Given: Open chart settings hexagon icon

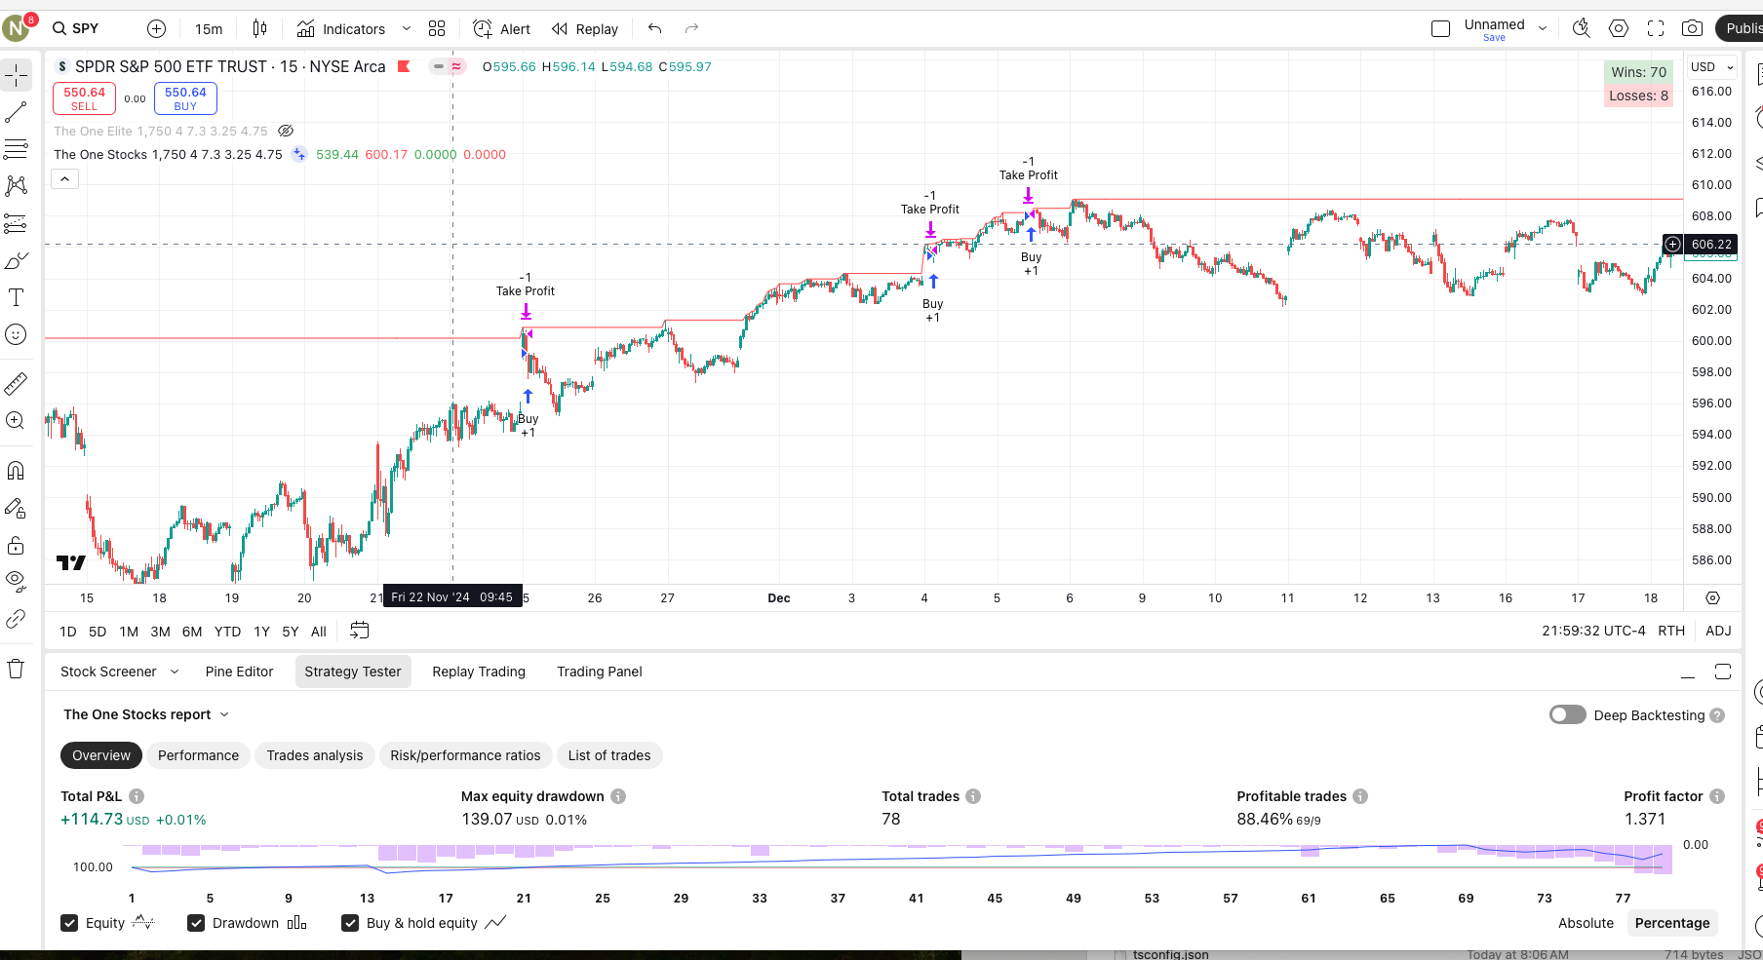Looking at the screenshot, I should pyautogui.click(x=1619, y=28).
